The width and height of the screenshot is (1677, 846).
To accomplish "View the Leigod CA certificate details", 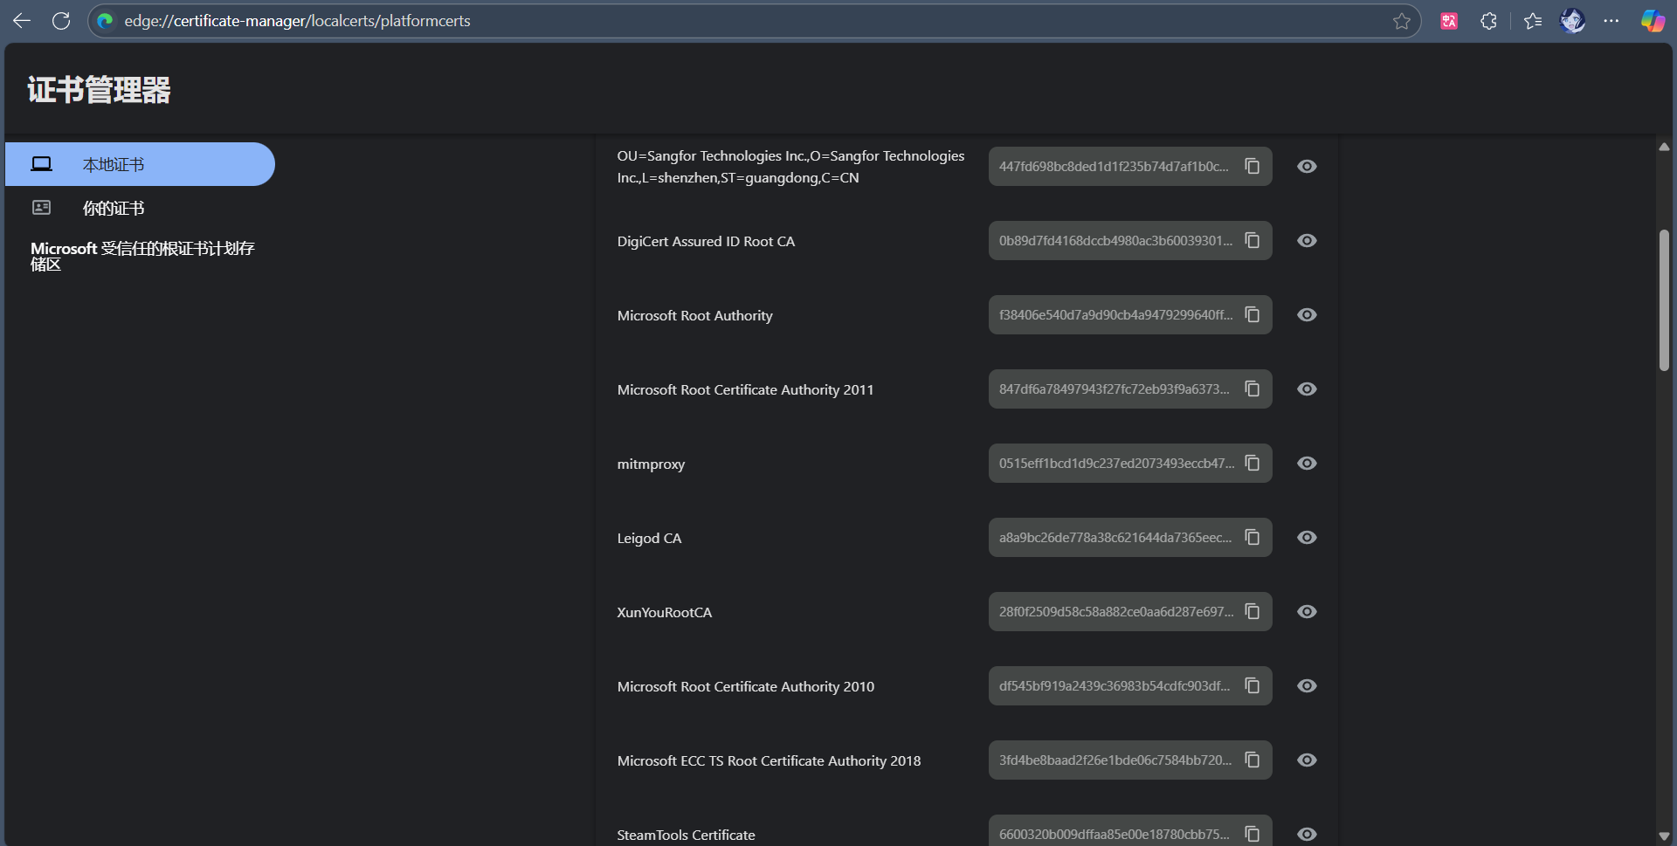I will pyautogui.click(x=1307, y=537).
